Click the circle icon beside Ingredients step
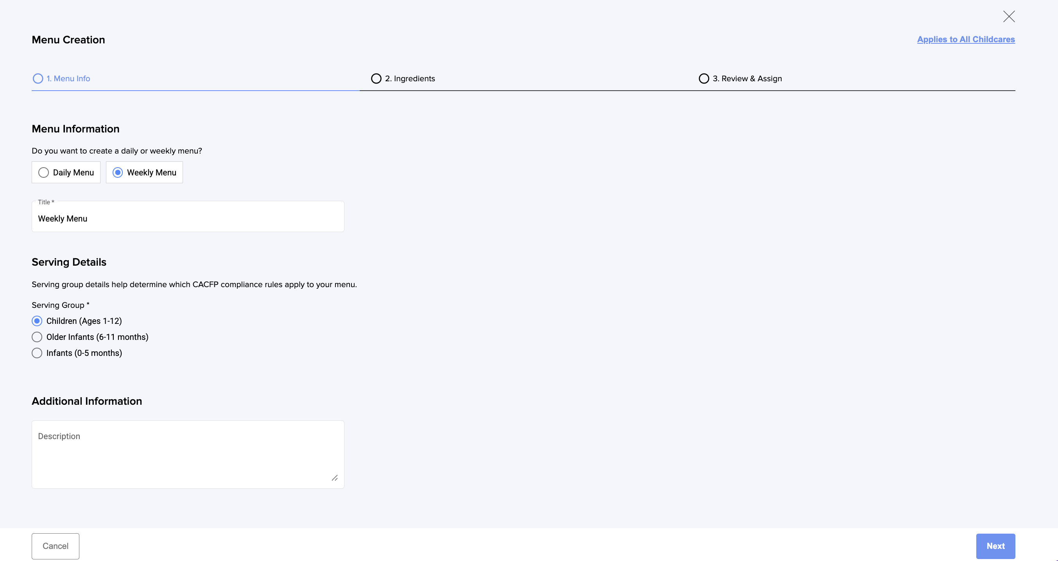Viewport: 1058px width, 561px height. (376, 79)
